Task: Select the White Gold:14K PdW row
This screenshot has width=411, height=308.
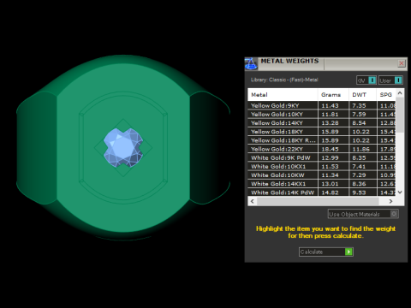Action: [322, 192]
